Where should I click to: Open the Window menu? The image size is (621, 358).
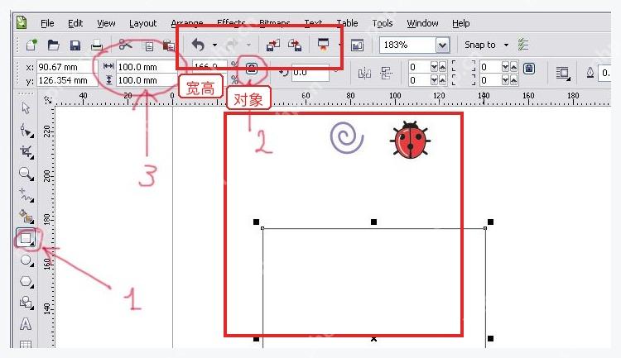[x=422, y=23]
